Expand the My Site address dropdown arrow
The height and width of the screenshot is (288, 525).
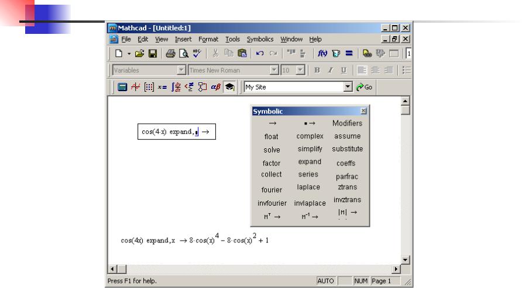pos(348,87)
